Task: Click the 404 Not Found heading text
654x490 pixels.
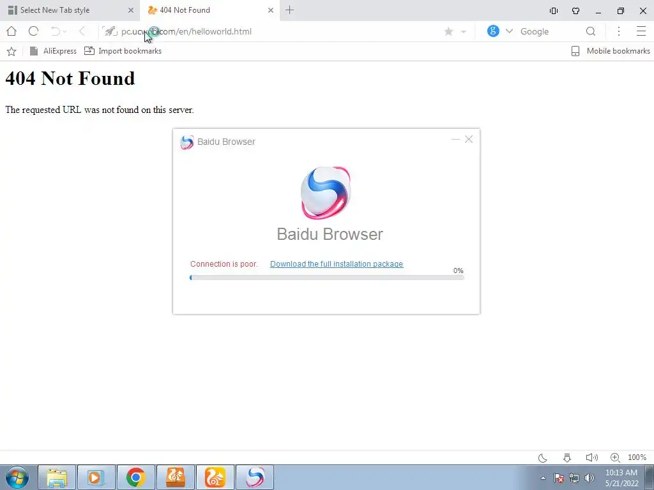Action: 70,78
